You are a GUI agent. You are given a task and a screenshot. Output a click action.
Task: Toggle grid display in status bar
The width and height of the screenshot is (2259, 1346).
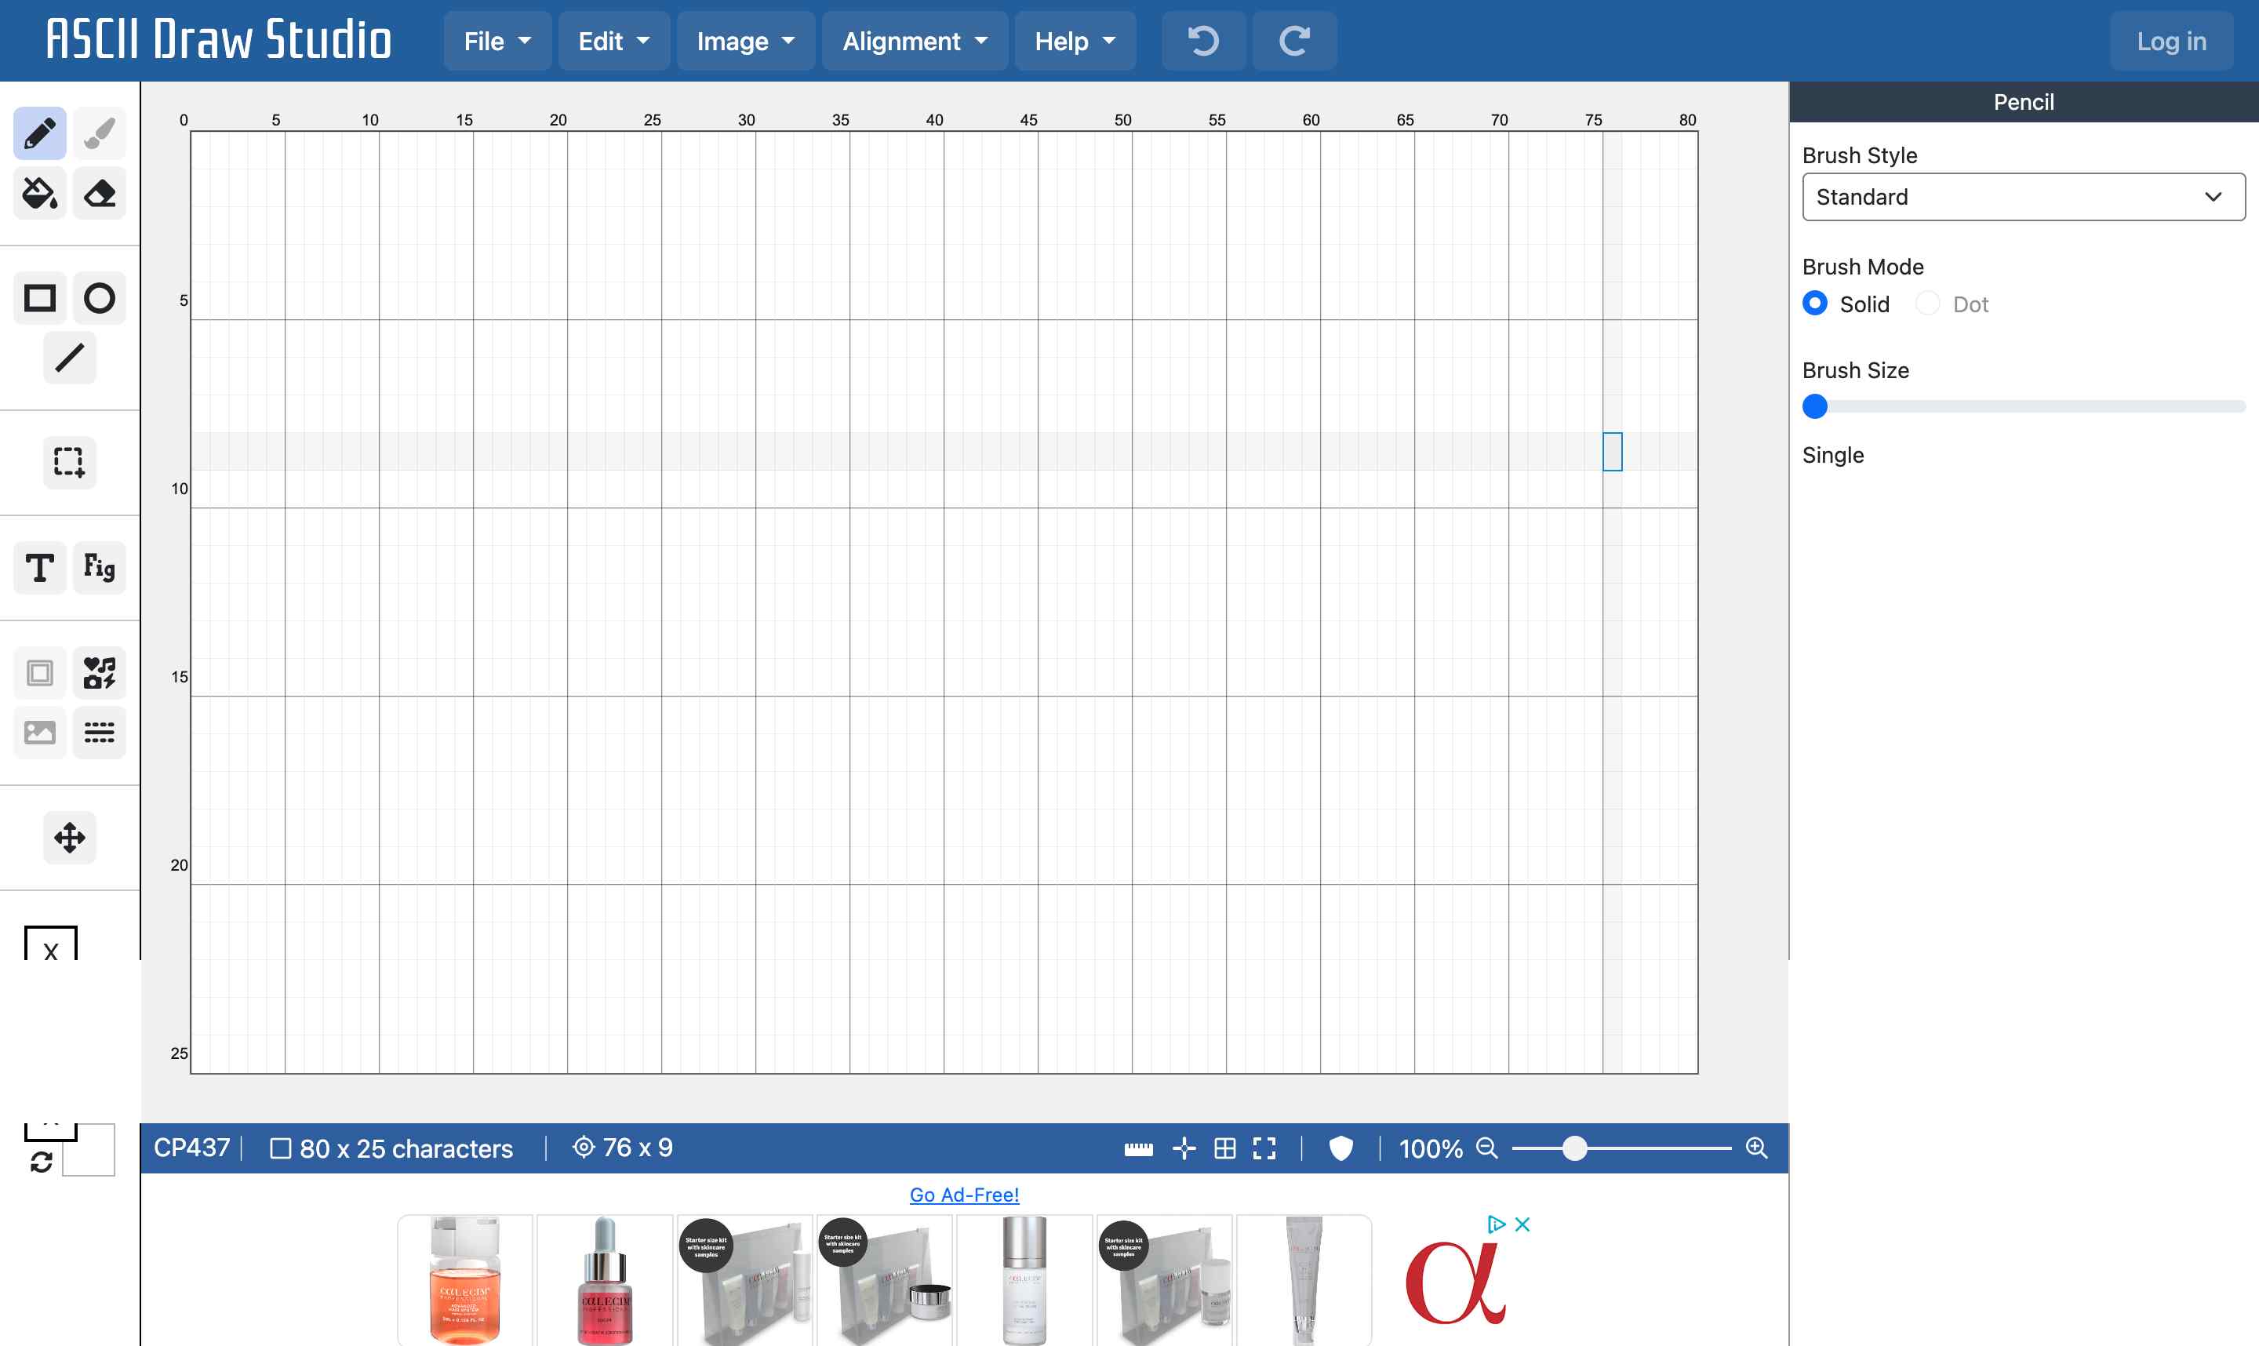(x=1225, y=1148)
